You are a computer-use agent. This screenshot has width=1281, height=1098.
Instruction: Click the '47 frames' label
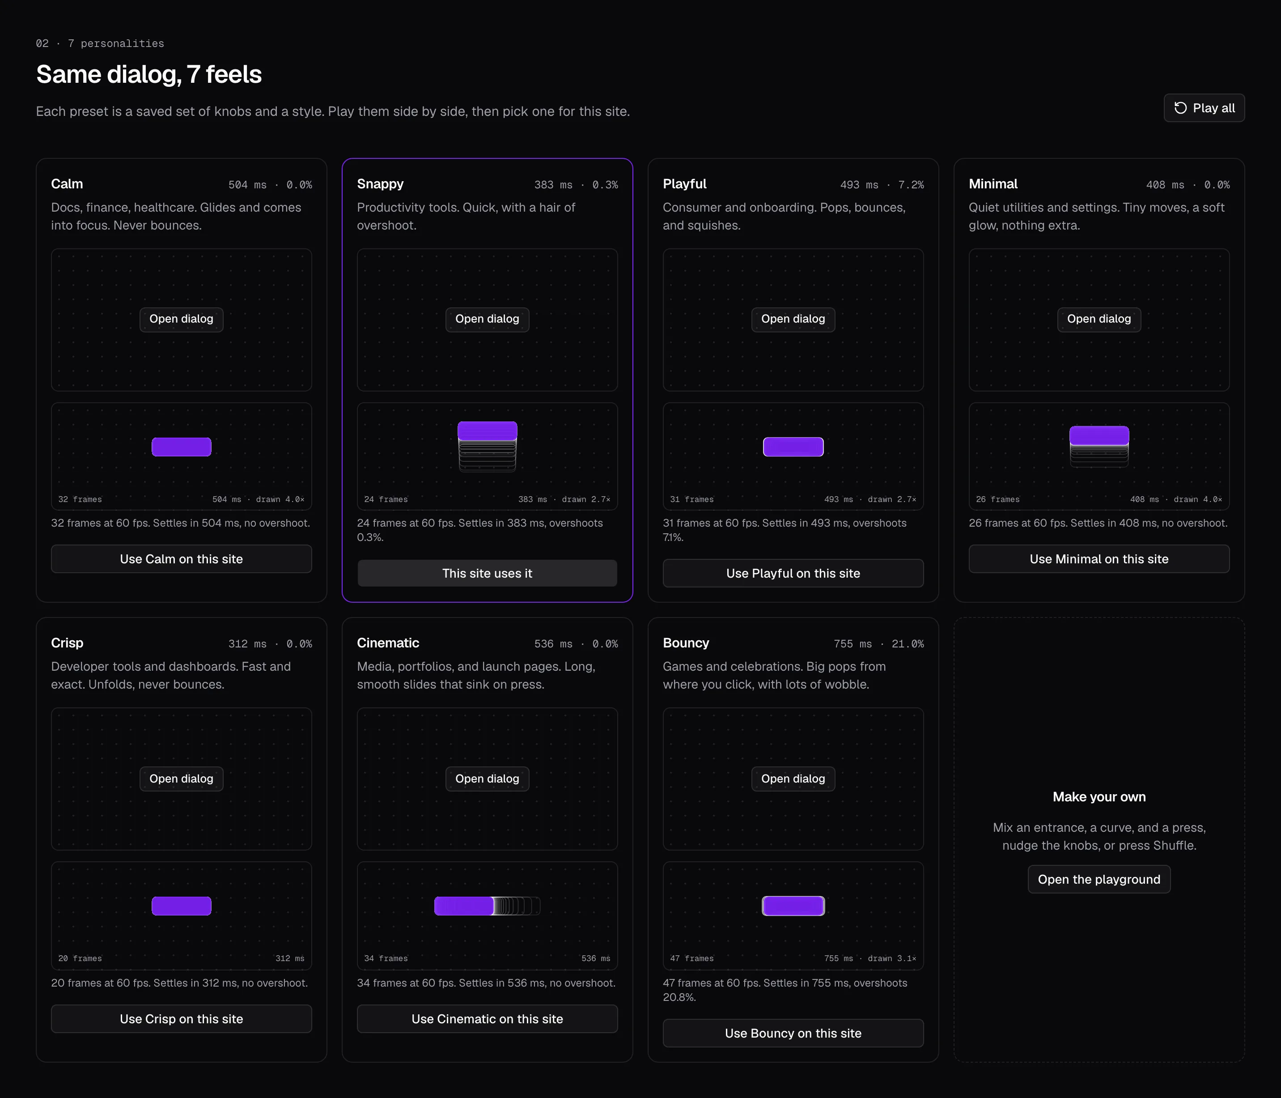692,958
